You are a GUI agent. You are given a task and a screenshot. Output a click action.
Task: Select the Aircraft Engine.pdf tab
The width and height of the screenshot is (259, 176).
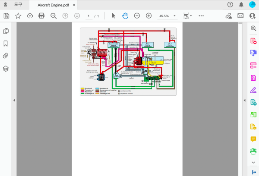click(53, 5)
